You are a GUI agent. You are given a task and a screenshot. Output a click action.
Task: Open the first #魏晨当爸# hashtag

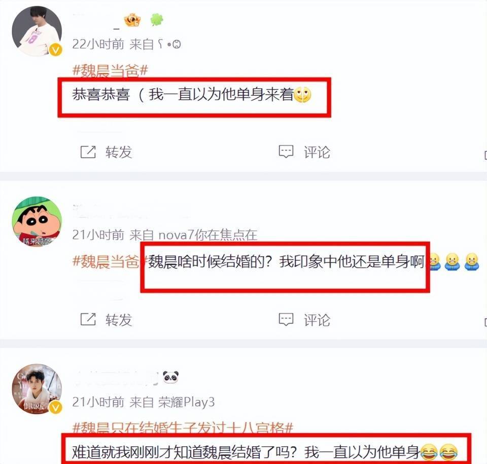pyautogui.click(x=110, y=71)
